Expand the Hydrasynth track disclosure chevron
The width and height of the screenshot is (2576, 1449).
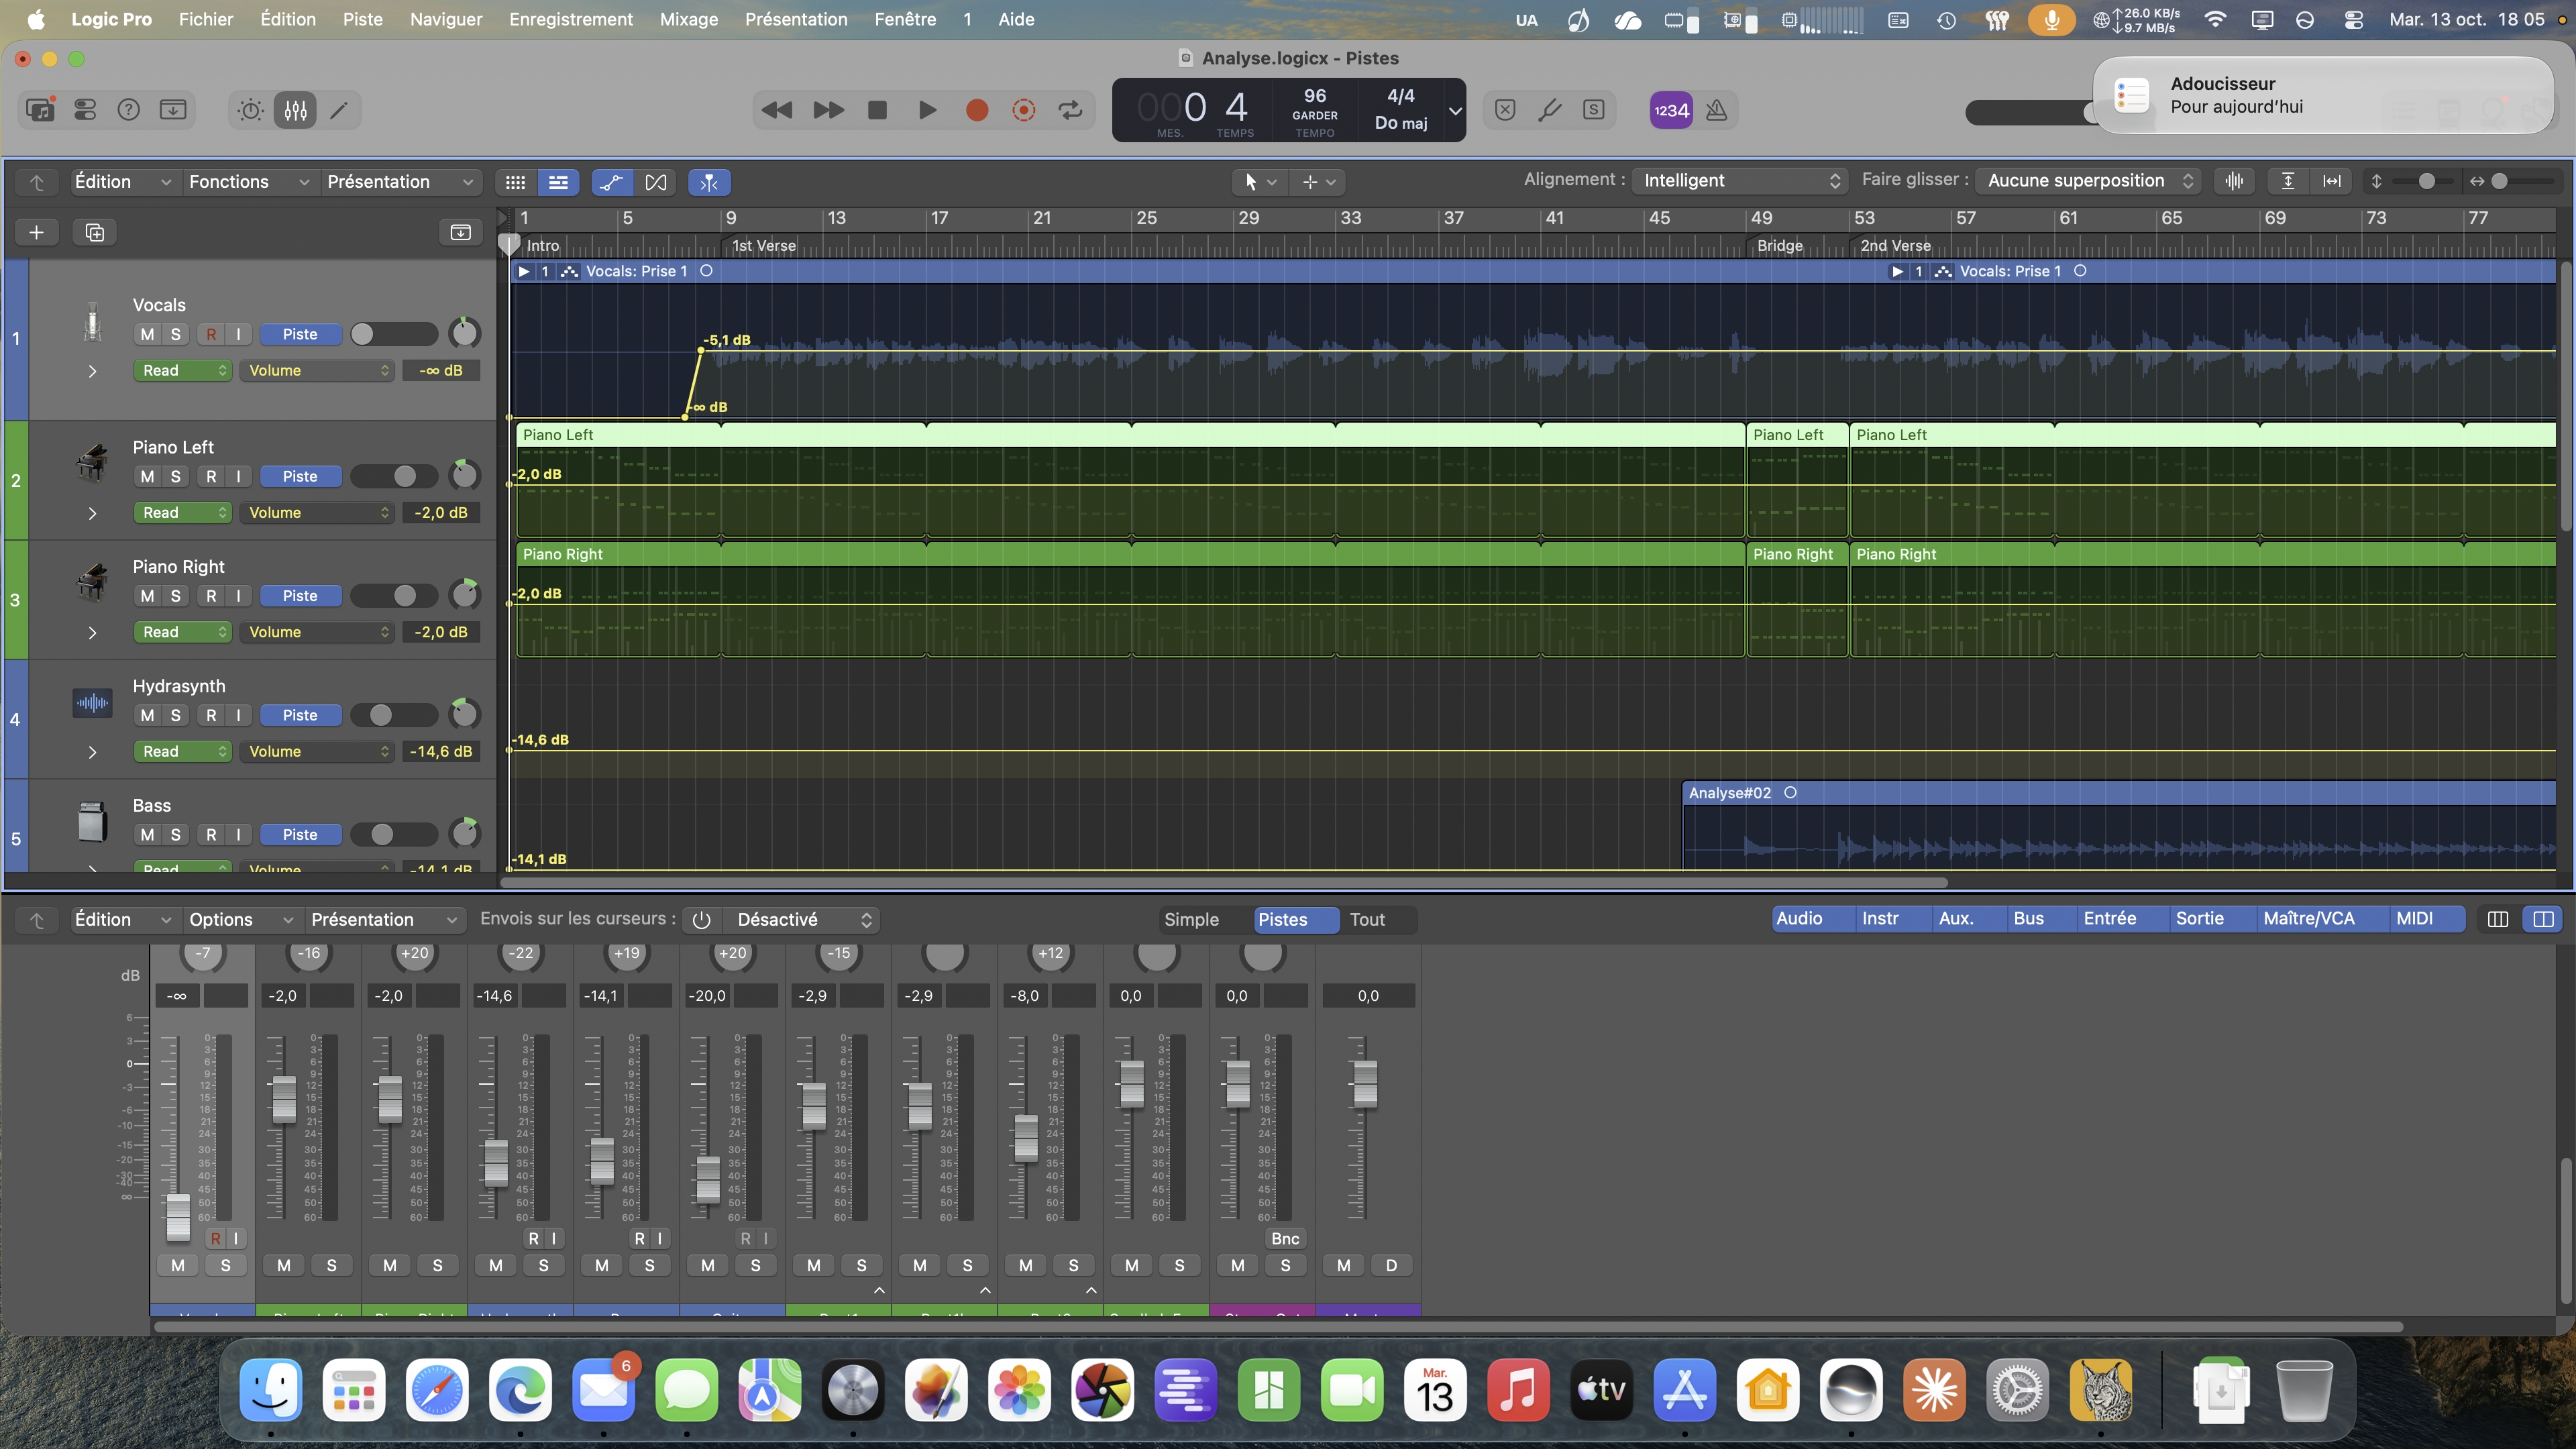93,752
